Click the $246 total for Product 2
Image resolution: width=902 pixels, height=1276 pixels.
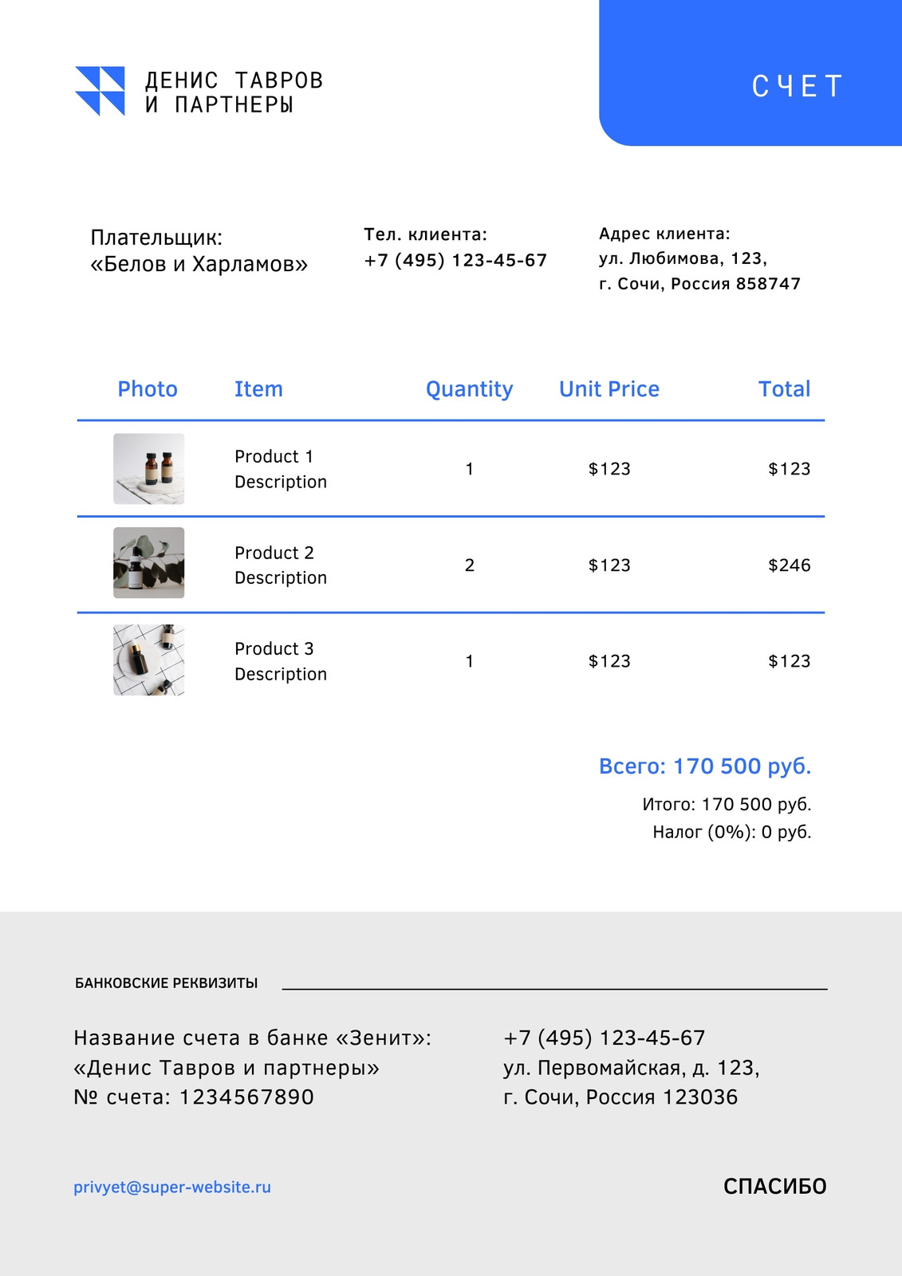(790, 565)
